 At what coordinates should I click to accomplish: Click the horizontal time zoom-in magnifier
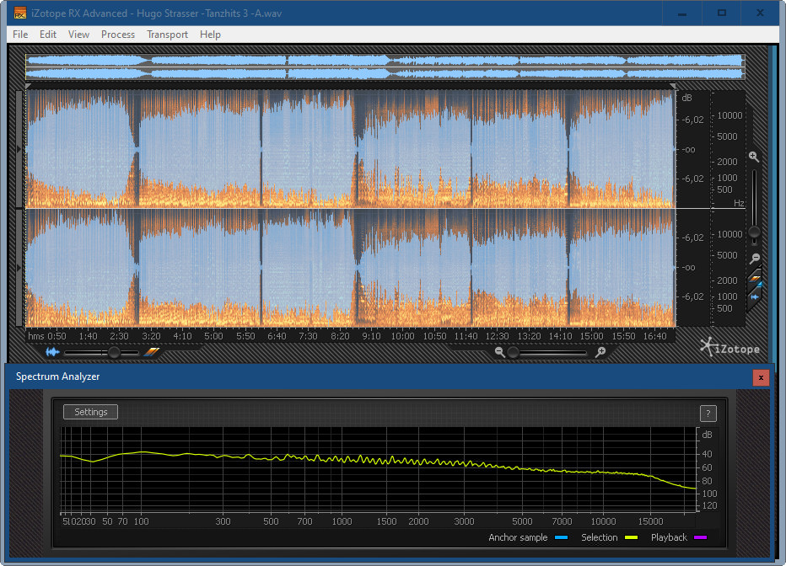point(600,352)
